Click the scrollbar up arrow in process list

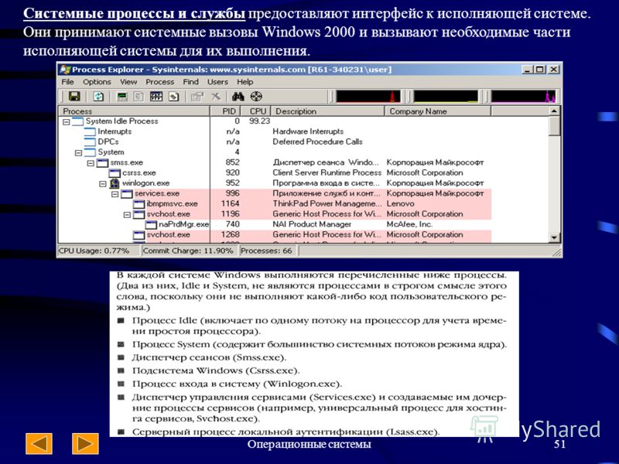coord(555,111)
